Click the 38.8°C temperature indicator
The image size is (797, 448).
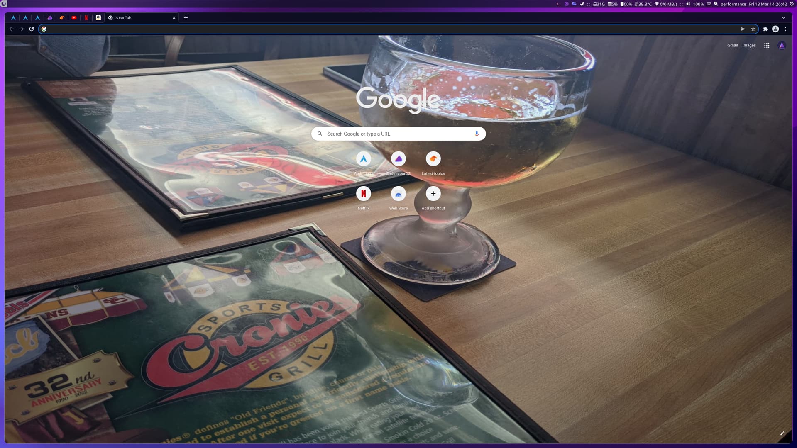pos(643,4)
